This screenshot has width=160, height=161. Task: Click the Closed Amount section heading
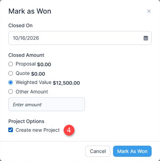[26, 55]
